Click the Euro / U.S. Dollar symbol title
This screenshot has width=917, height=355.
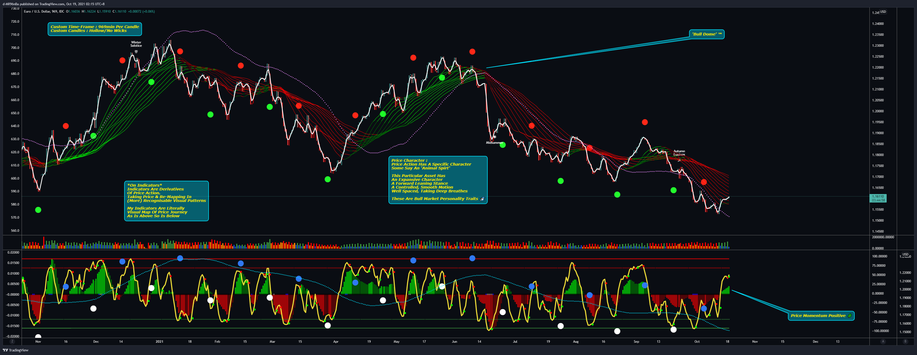[44, 11]
